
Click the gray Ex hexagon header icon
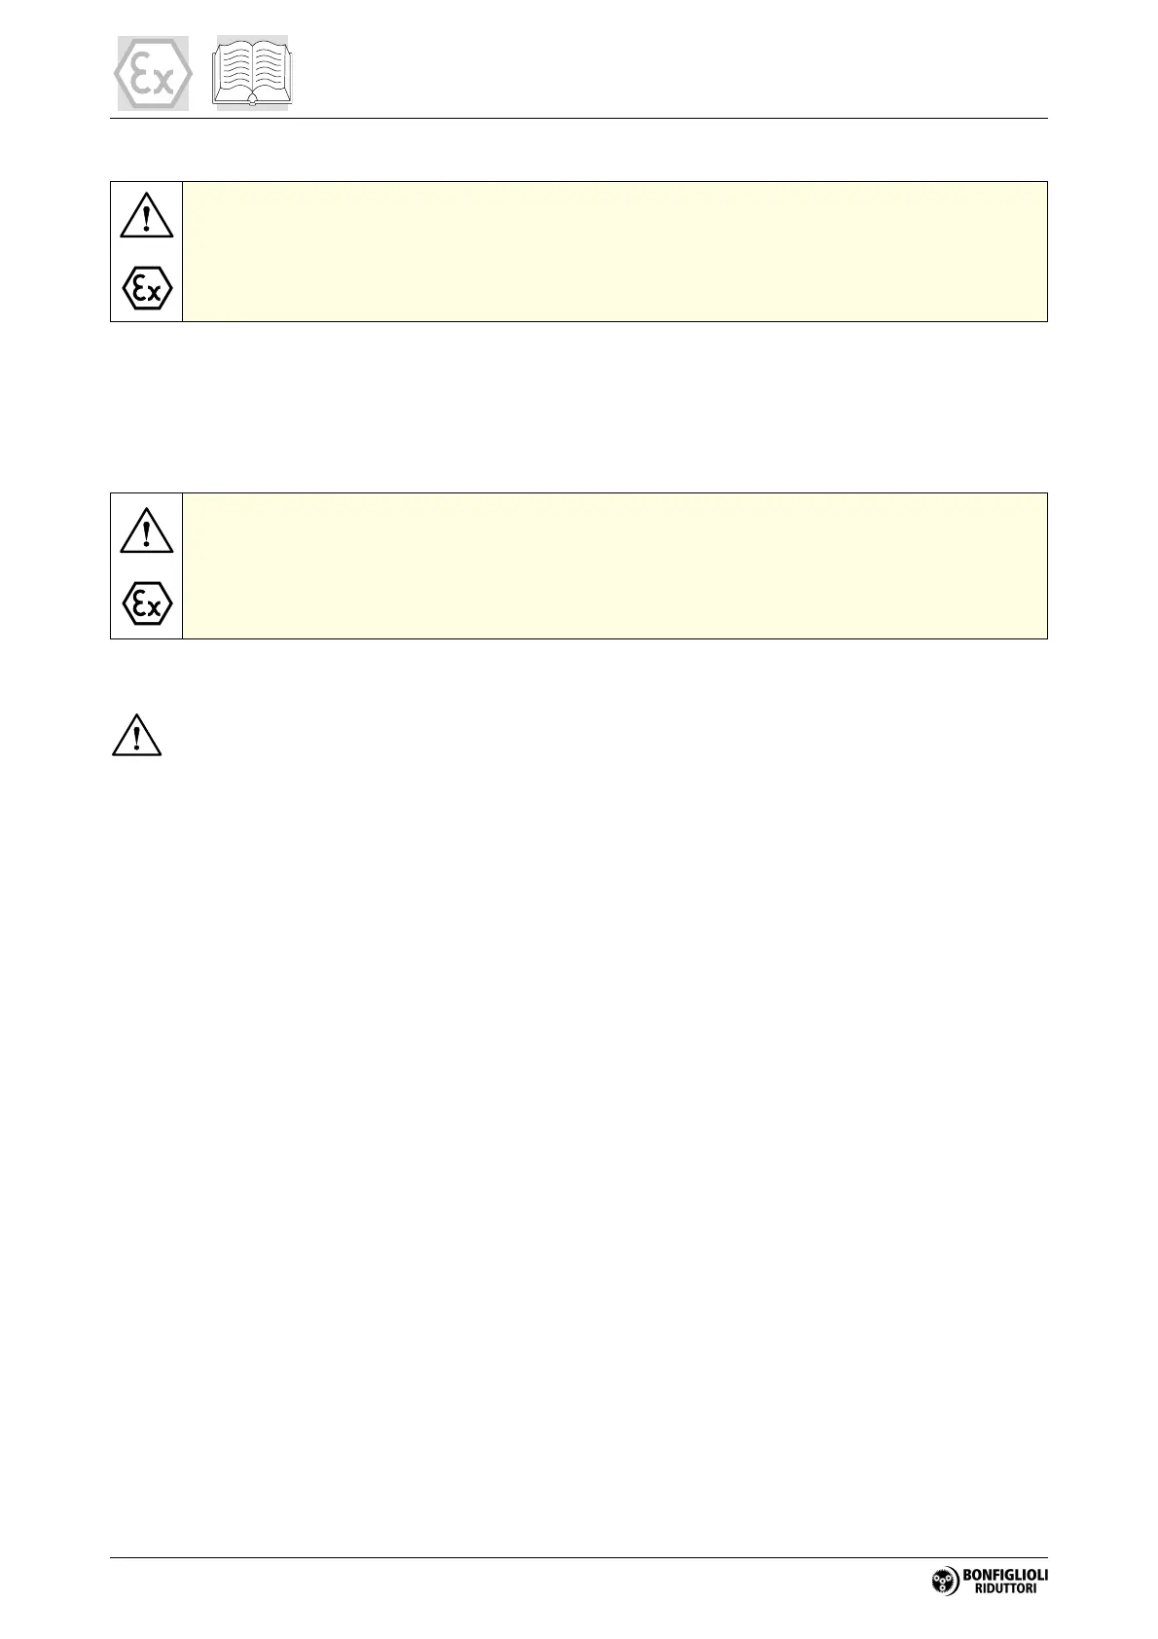click(153, 74)
